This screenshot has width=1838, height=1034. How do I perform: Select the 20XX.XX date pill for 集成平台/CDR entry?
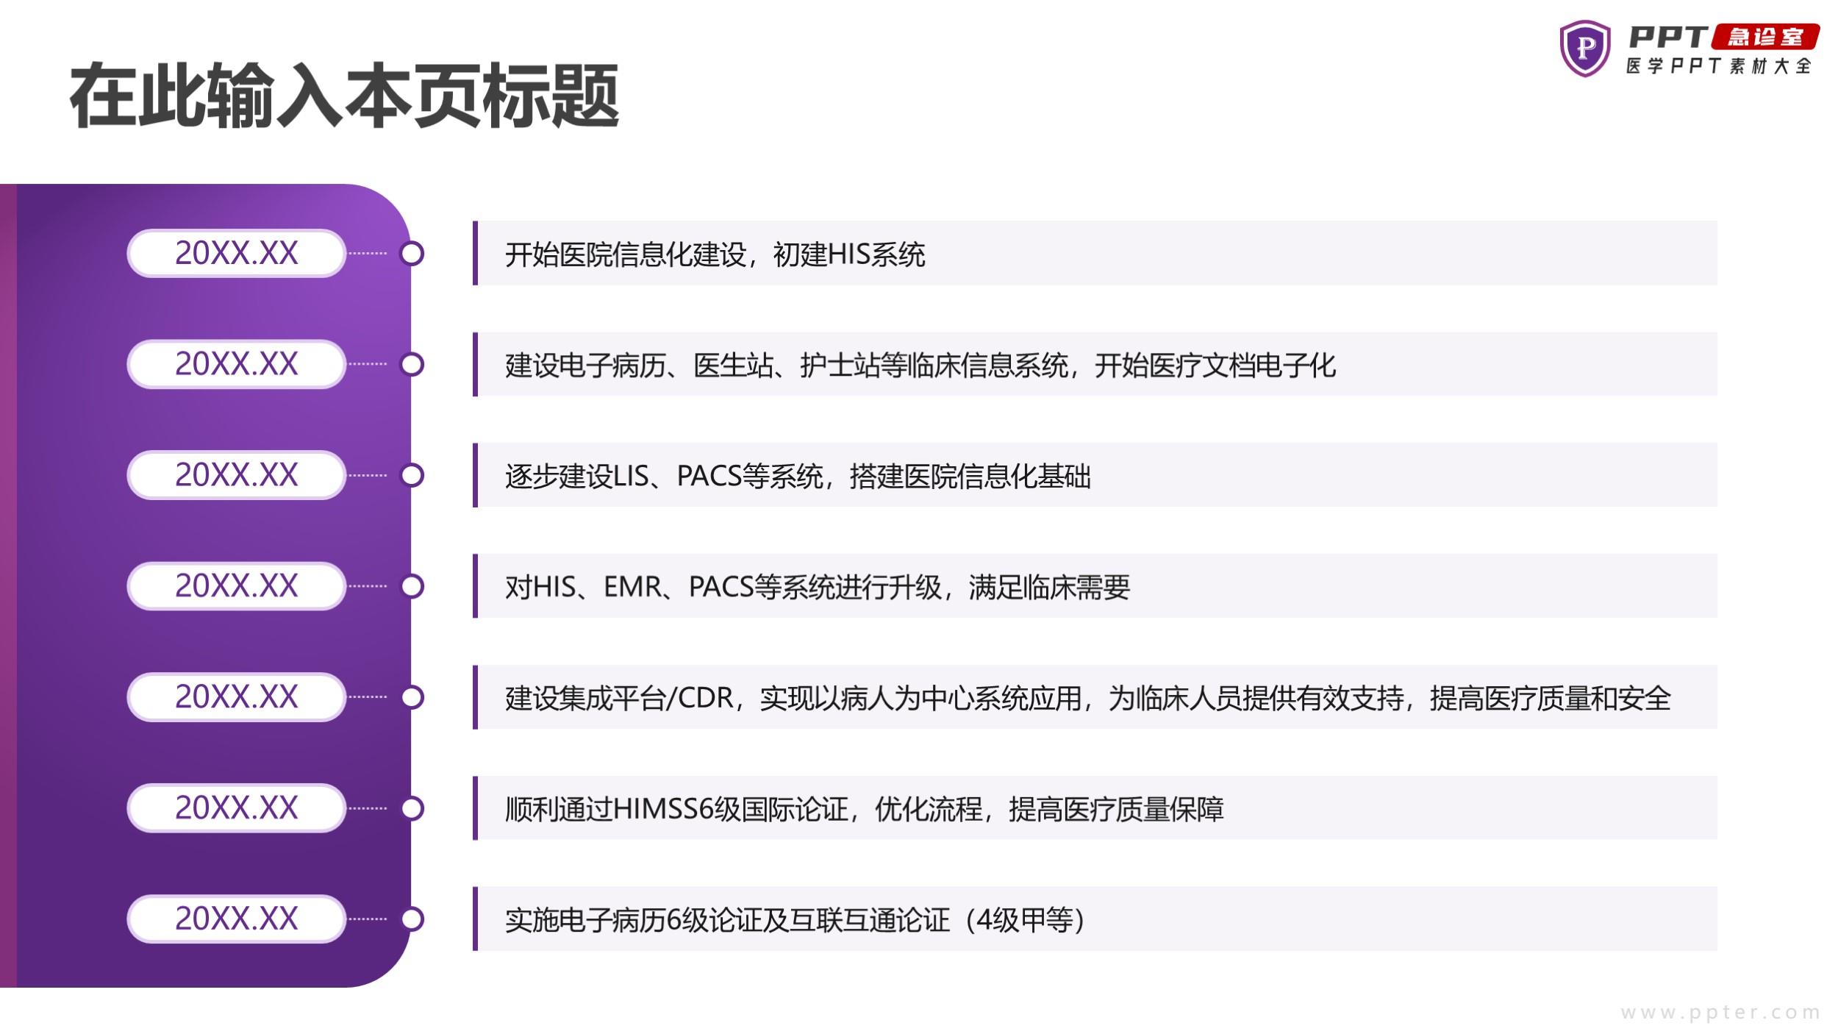click(x=236, y=697)
